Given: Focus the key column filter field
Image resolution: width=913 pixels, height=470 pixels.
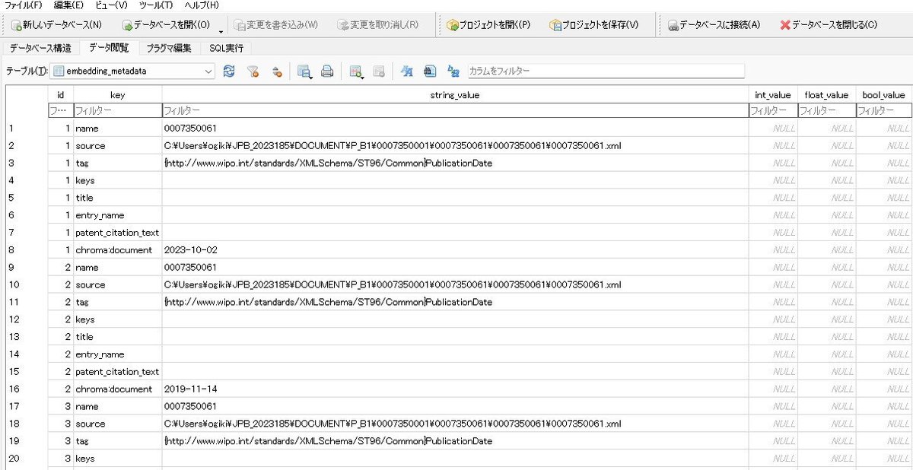Looking at the screenshot, I should click(x=117, y=111).
